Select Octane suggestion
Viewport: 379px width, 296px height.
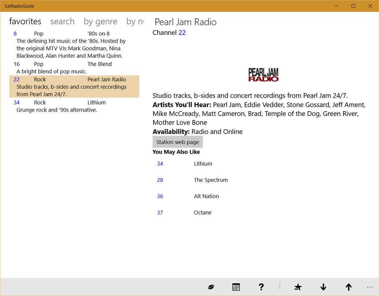click(x=202, y=212)
